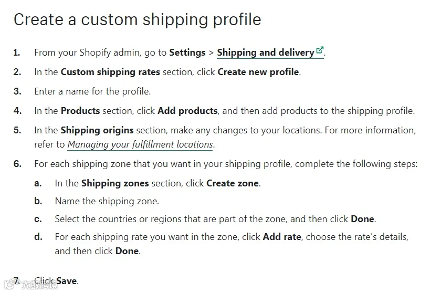Screen dimensions: 441x293
Task: Click the bold Done text in step c
Action: (x=363, y=219)
